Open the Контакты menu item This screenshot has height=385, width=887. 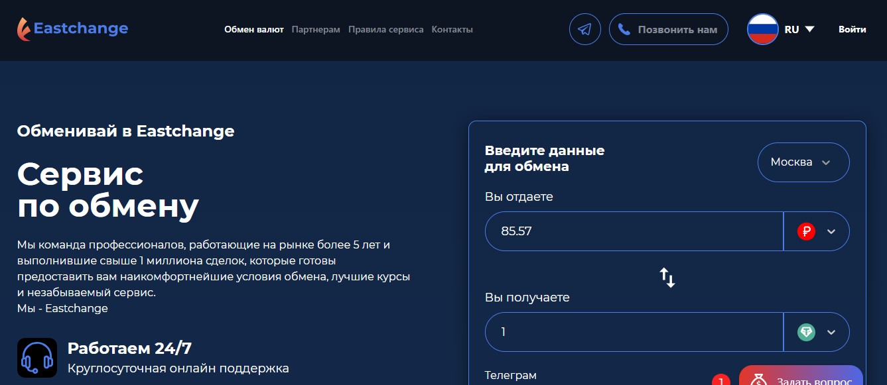[452, 30]
